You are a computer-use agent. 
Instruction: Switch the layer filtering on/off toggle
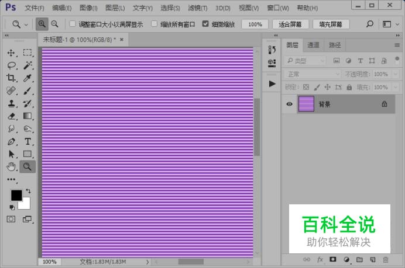(397, 60)
